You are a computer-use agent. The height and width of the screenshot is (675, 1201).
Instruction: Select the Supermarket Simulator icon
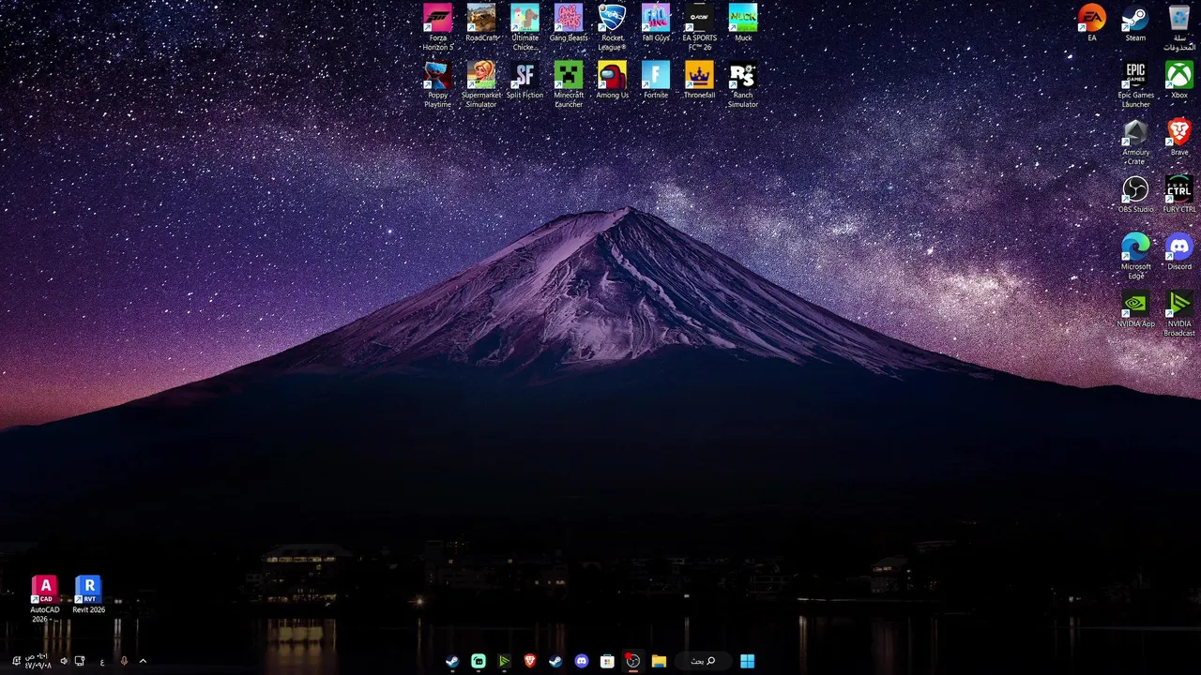[x=481, y=85]
